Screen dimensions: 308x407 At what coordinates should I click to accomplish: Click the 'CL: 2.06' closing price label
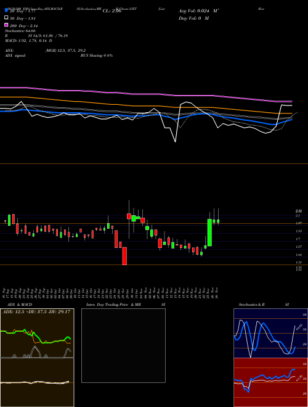pyautogui.click(x=112, y=11)
